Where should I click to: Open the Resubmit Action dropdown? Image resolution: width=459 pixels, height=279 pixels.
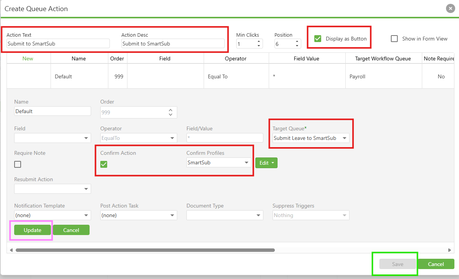point(52,189)
